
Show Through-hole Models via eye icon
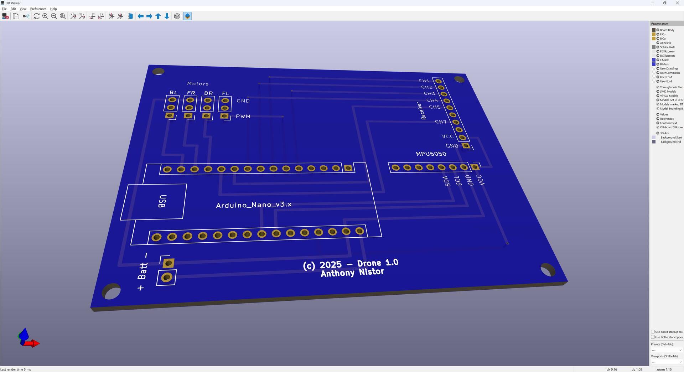tap(658, 87)
